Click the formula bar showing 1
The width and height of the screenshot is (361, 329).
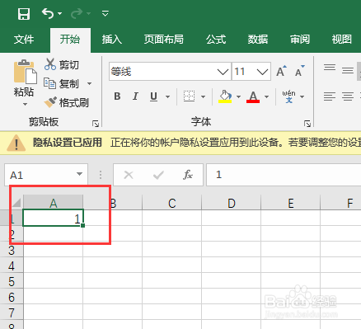coord(284,175)
